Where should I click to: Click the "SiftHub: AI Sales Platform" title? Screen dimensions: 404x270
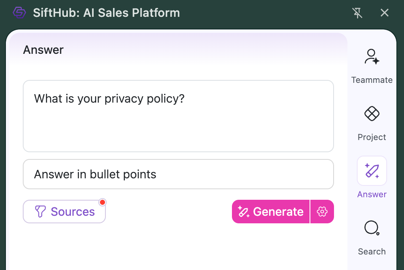pyautogui.click(x=106, y=13)
